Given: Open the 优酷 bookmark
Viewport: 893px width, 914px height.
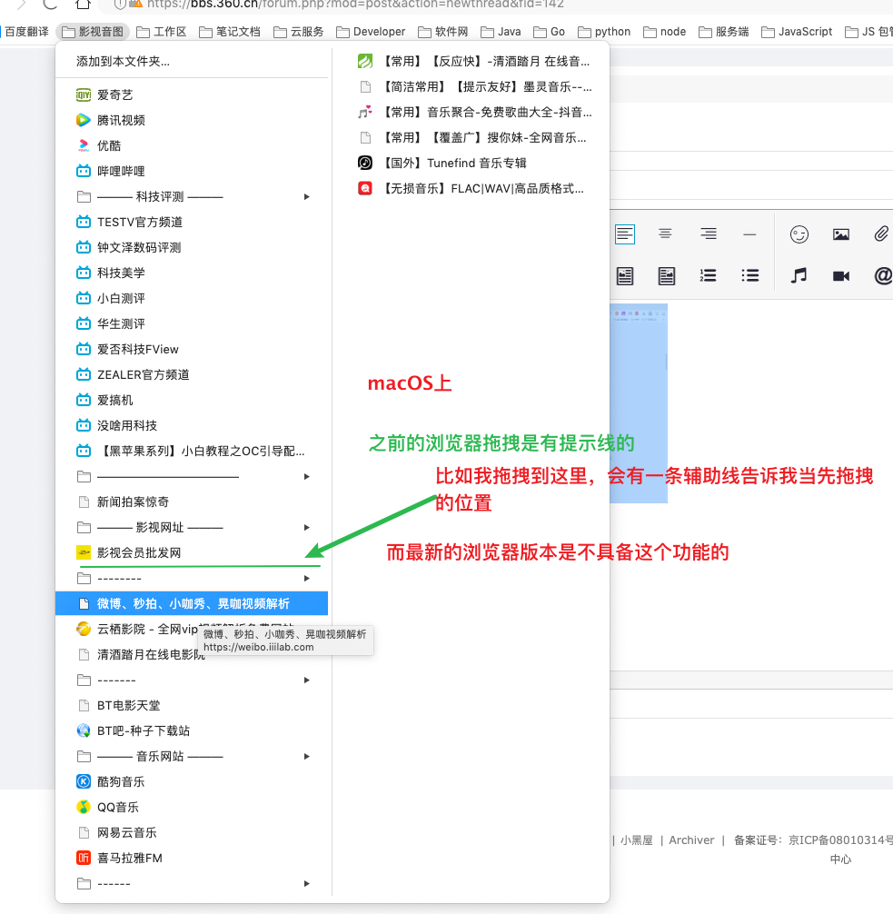Looking at the screenshot, I should 192,145.
